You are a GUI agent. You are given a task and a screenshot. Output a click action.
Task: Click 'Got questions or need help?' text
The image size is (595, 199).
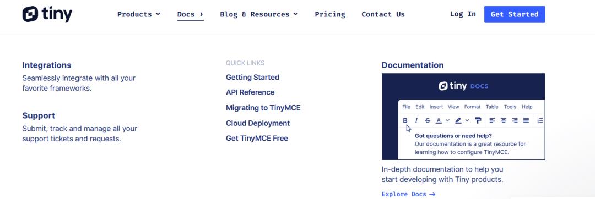click(x=453, y=136)
